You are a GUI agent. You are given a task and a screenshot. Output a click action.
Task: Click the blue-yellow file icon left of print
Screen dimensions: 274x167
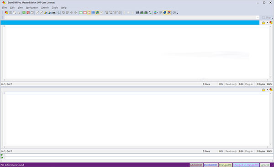pyautogui.click(x=50, y=13)
